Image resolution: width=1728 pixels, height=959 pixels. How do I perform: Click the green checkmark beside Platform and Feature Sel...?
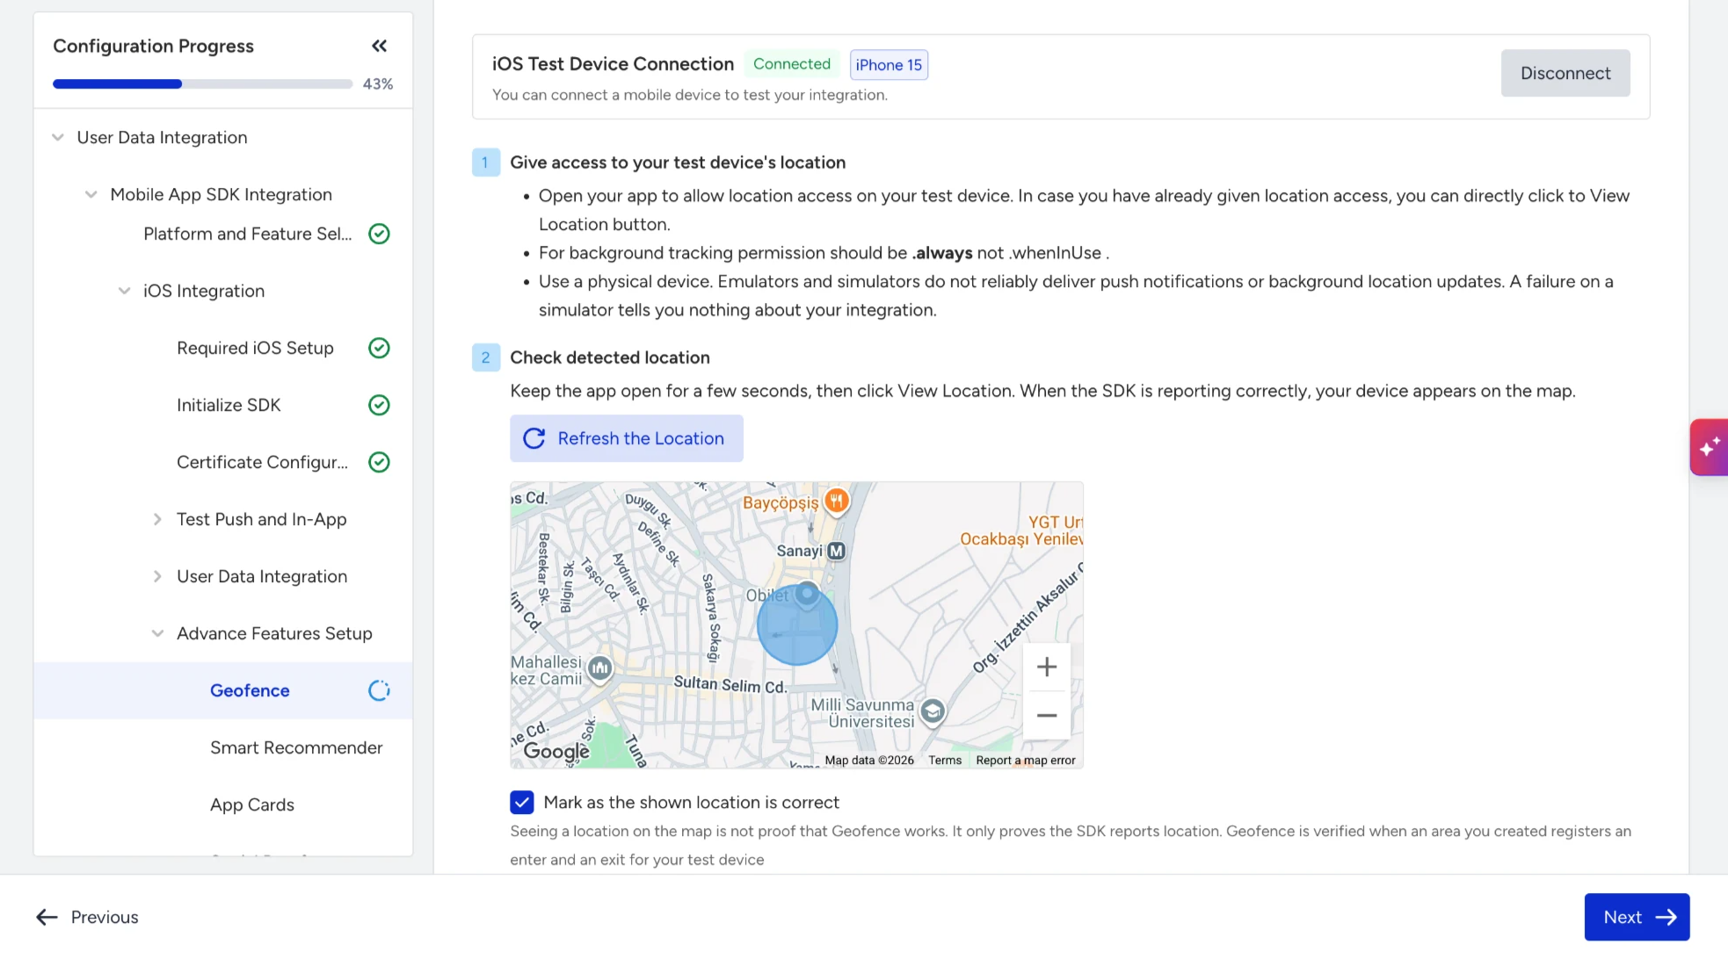tap(379, 234)
